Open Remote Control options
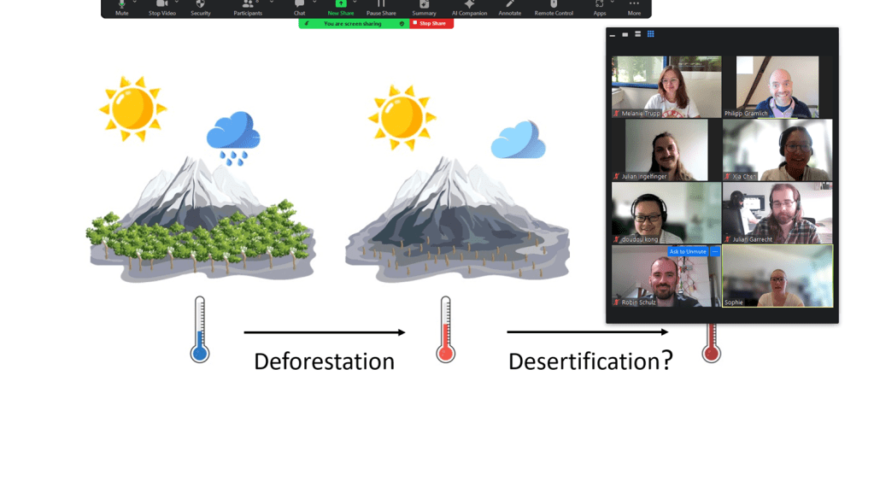The height and width of the screenshot is (487, 874). [554, 7]
